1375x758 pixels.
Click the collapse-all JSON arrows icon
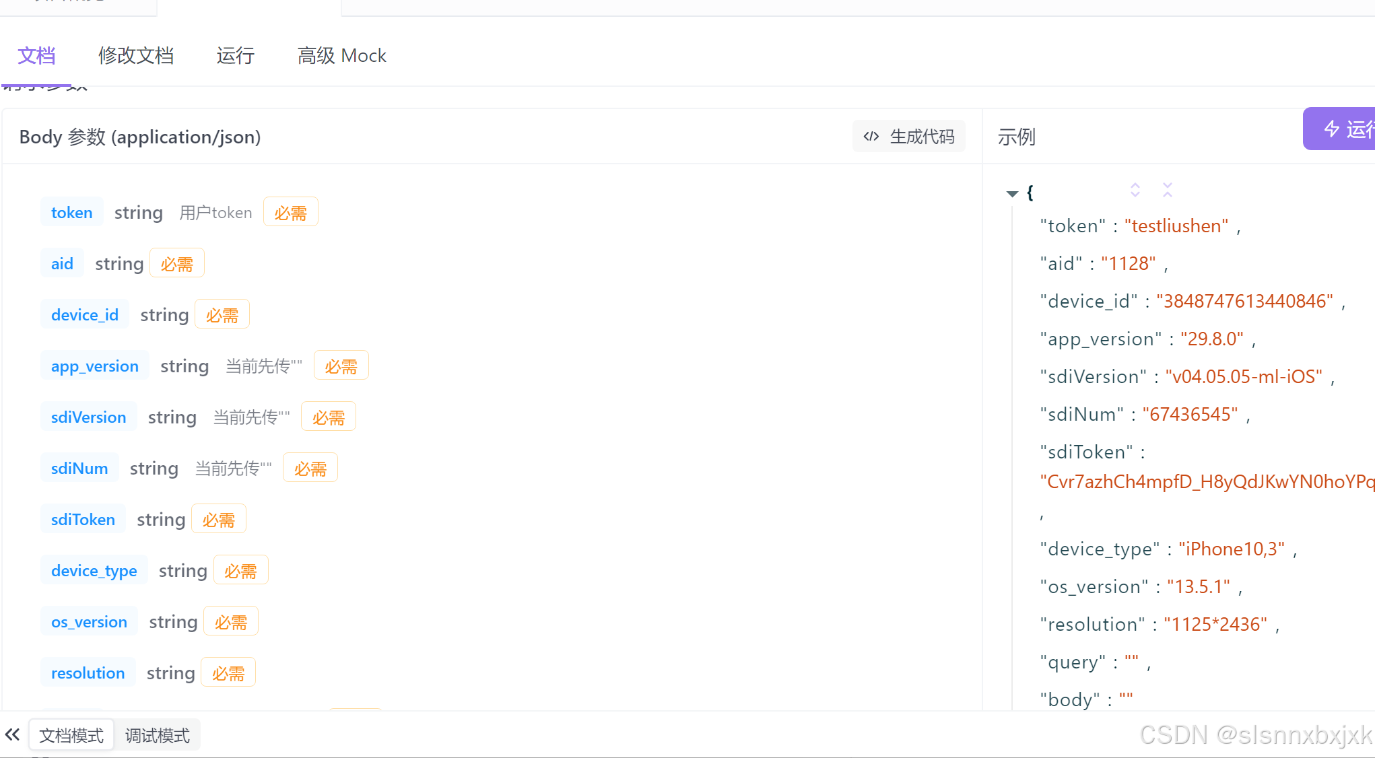pyautogui.click(x=1168, y=190)
